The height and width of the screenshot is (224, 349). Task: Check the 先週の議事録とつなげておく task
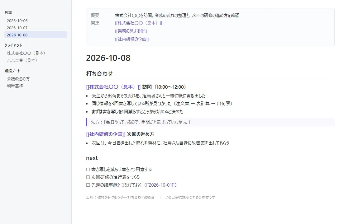click(88, 185)
